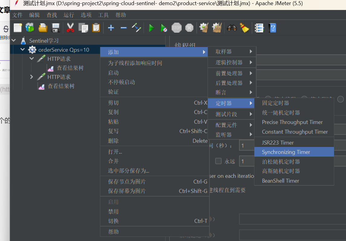Click the Clear results broom icon

[204, 28]
